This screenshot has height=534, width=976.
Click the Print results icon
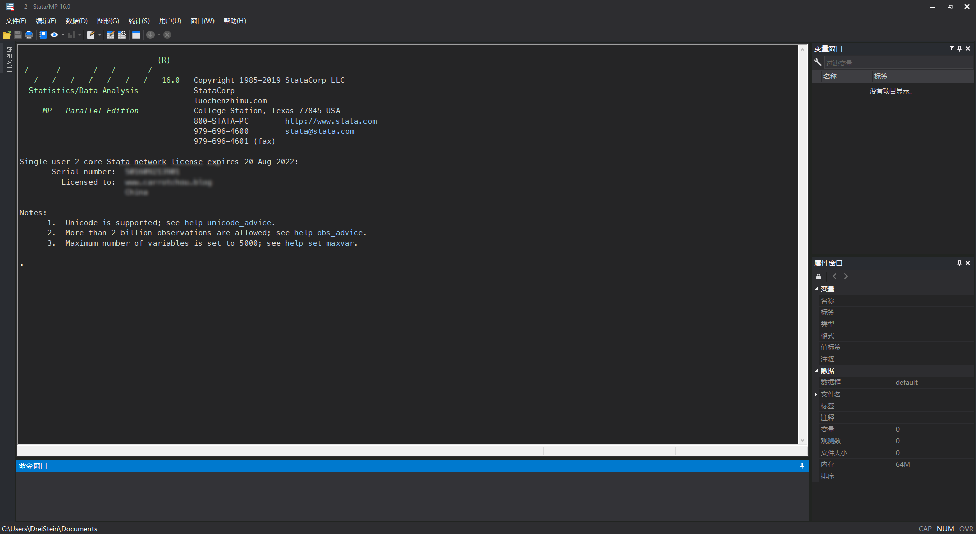click(x=29, y=35)
